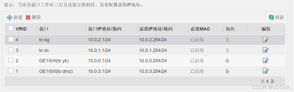The height and width of the screenshot is (92, 294).
Task: Click the 接口 column header
Action: tap(44, 29)
